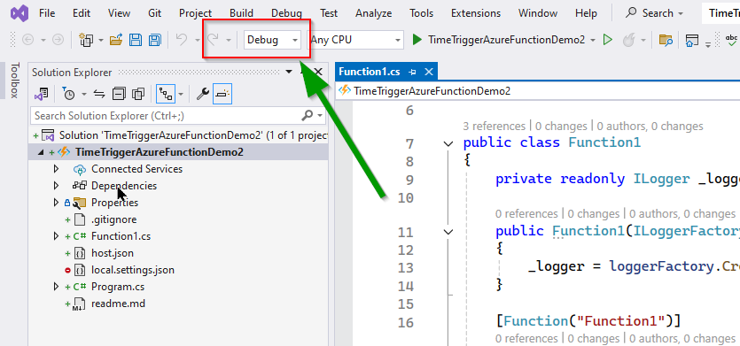Click '3 references' CodeLens link
Image resolution: width=740 pixels, height=346 pixels.
tap(494, 127)
